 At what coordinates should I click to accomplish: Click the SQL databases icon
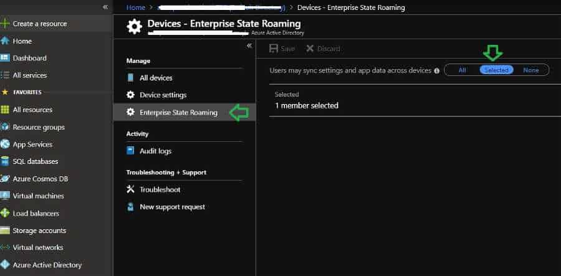5,161
